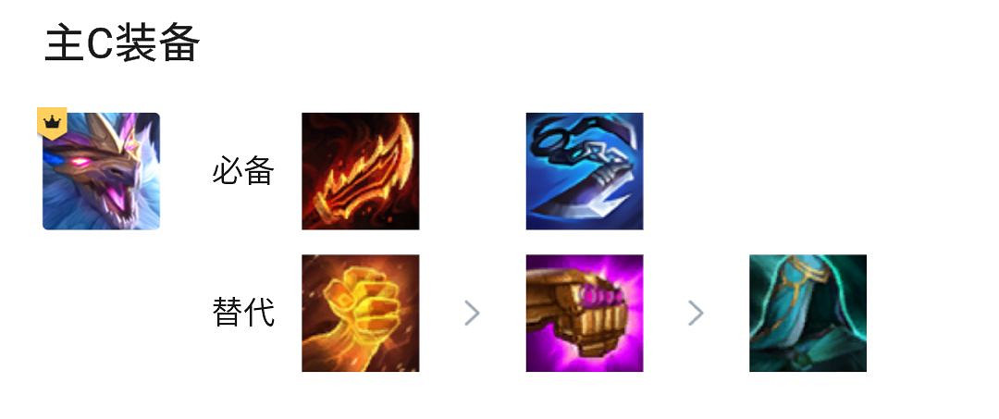Screen dimensions: 999x419
Task: Tap the teal hooded cloak item icon
Action: point(808,313)
